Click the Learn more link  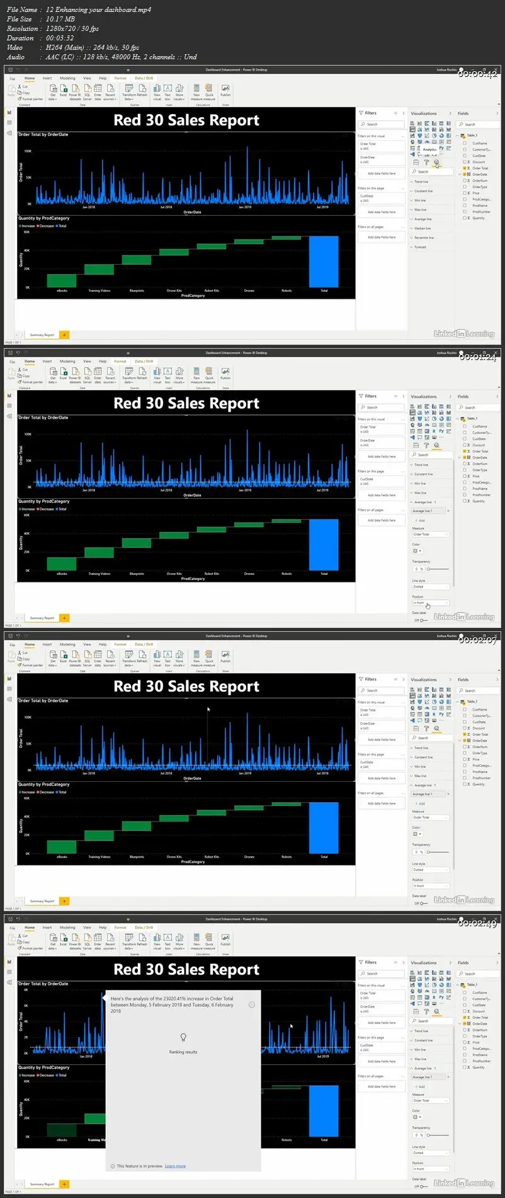(x=175, y=1166)
